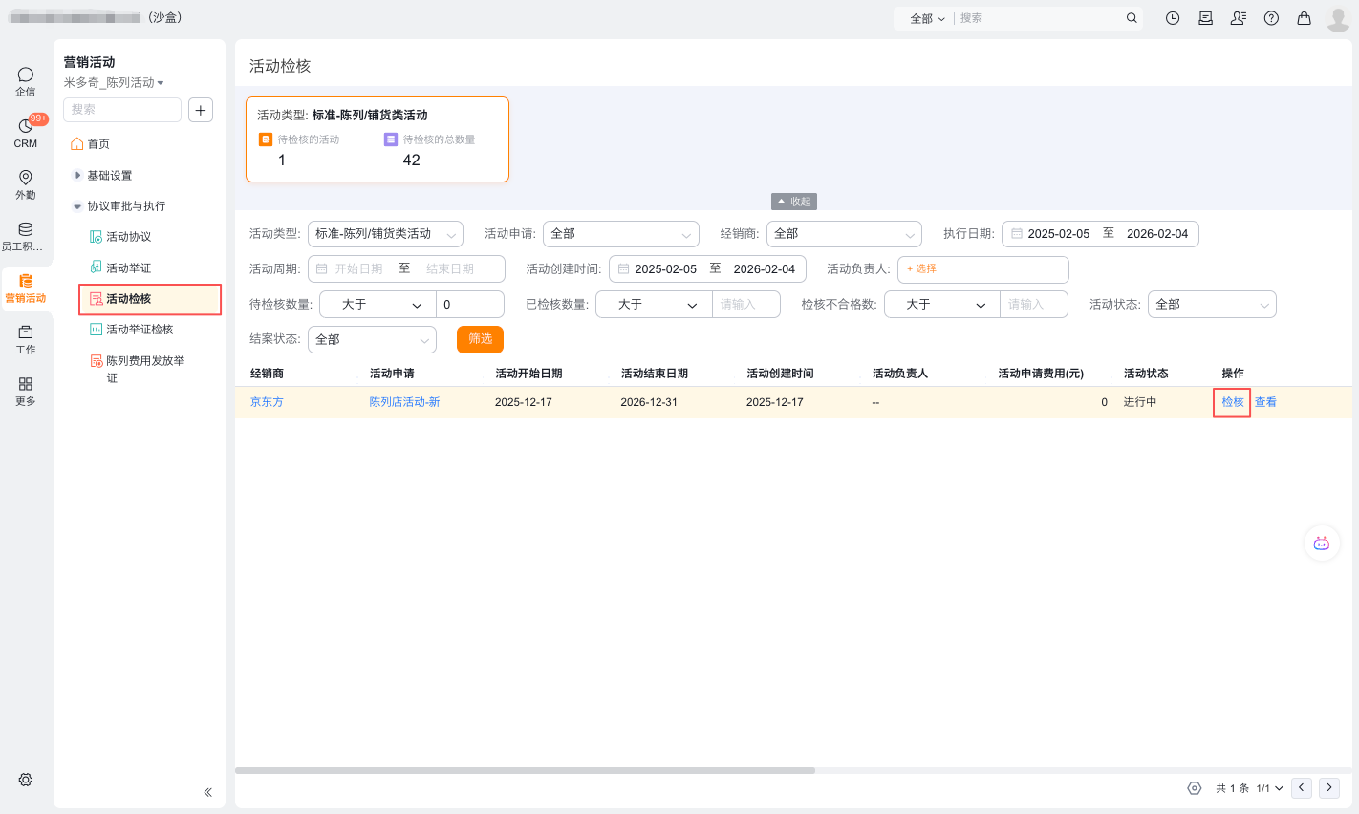Click the plus button beside search box

click(201, 110)
